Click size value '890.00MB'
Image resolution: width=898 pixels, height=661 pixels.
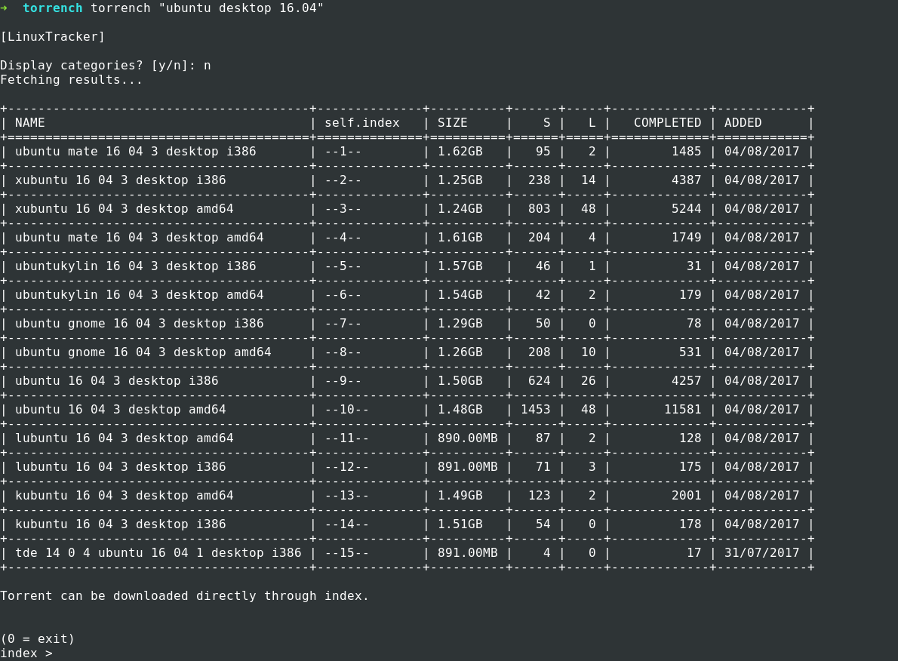pos(468,438)
